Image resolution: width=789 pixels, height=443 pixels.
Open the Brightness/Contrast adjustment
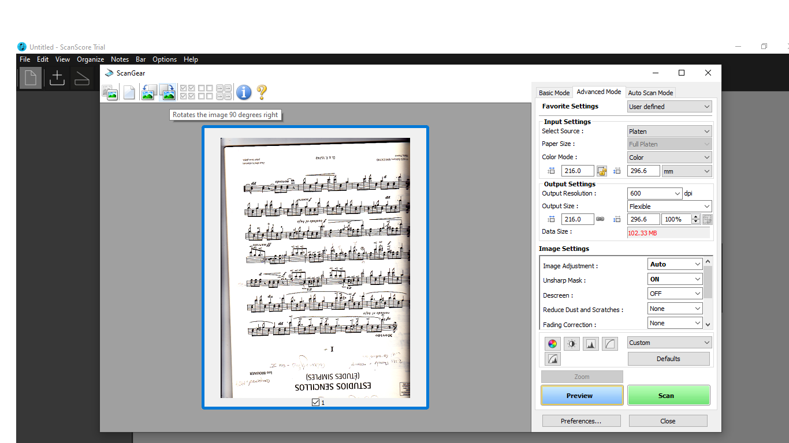572,344
